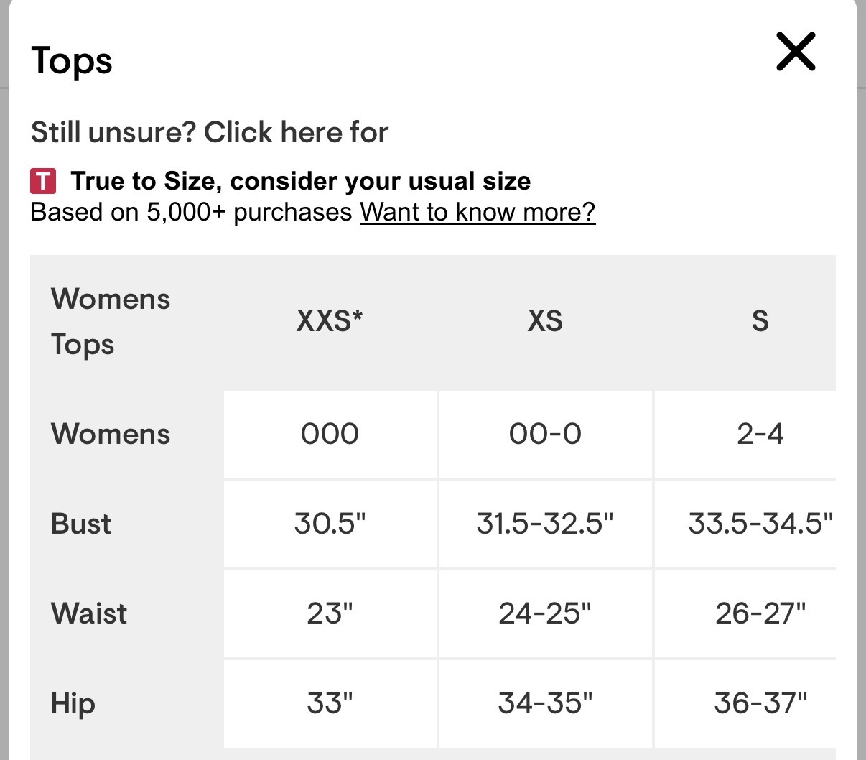Click the Bust row label

coord(81,524)
